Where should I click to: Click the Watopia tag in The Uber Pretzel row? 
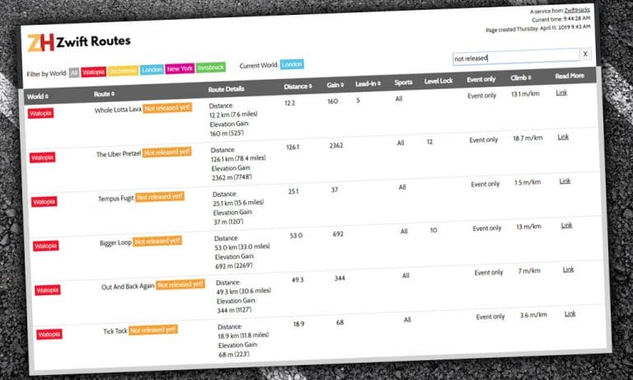click(43, 157)
